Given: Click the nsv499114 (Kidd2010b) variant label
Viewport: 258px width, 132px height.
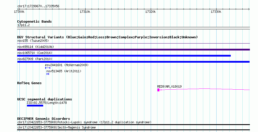Looking at the screenshot, I should 36,47.
